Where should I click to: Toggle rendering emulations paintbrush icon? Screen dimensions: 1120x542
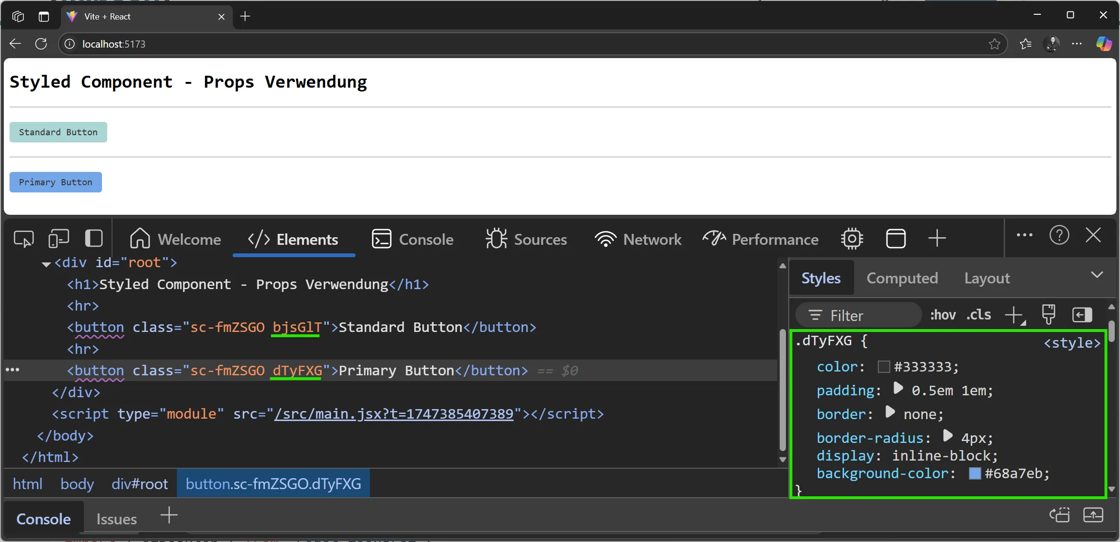[x=1048, y=315]
